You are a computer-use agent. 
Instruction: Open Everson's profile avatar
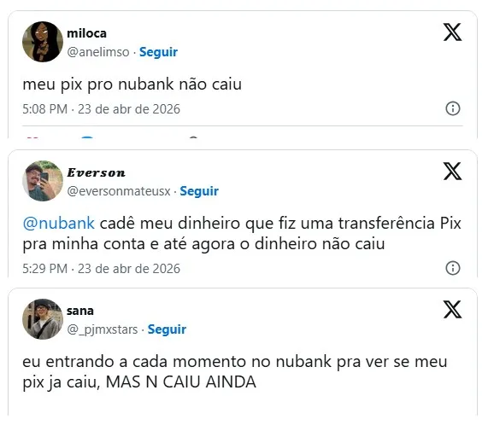pyautogui.click(x=43, y=181)
